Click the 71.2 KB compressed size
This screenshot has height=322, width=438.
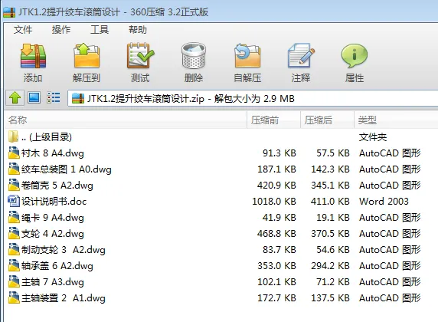[x=333, y=281]
